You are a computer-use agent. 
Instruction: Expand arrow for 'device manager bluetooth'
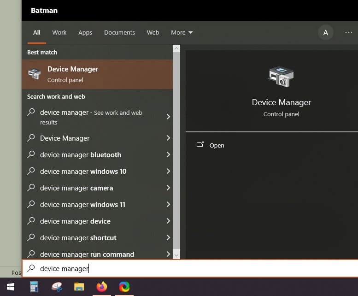tap(168, 154)
